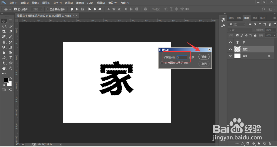Hide the 背景 layer visibility eye
This screenshot has width=277, height=147.
click(230, 56)
